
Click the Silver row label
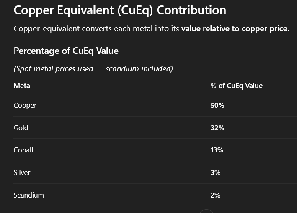click(x=22, y=172)
